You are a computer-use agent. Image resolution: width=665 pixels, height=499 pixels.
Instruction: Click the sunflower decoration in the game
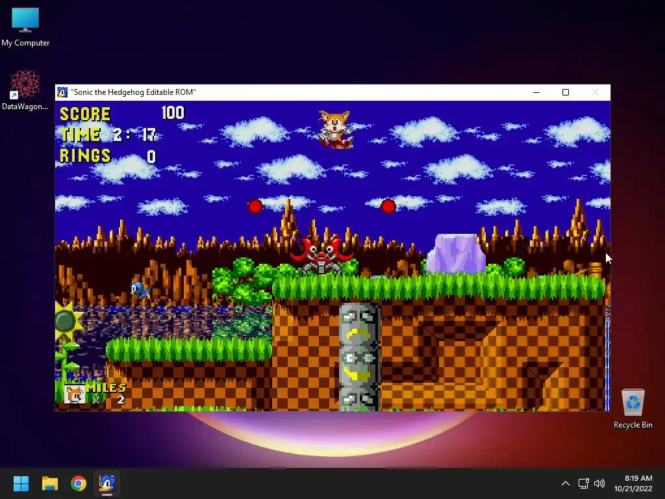tap(68, 321)
